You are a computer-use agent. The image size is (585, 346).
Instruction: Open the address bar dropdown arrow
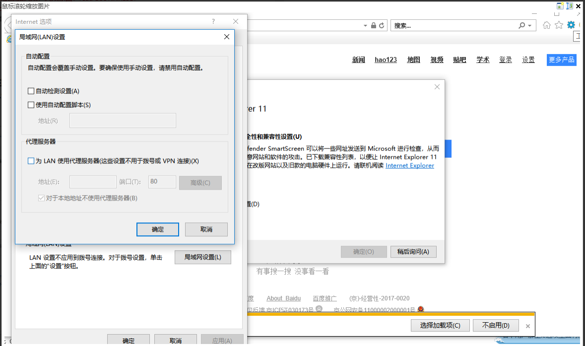tap(365, 26)
